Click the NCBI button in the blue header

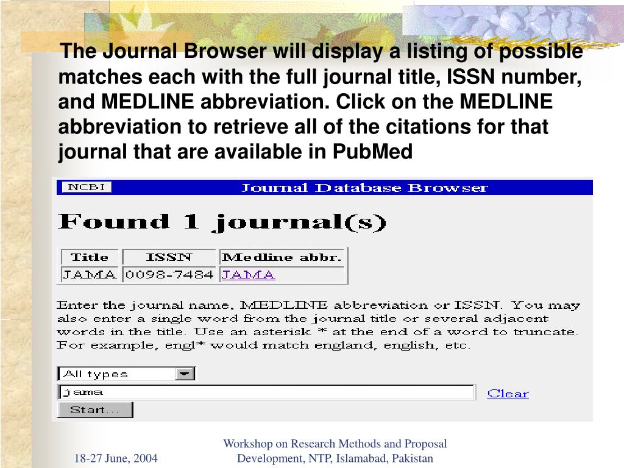[87, 187]
